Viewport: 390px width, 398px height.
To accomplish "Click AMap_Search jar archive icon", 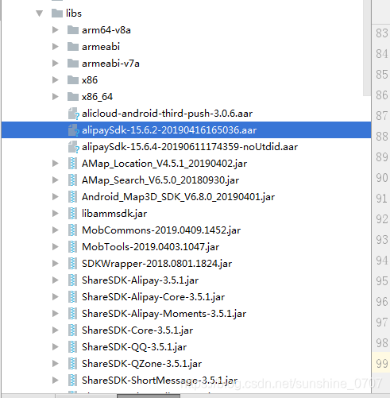I will pos(72,180).
